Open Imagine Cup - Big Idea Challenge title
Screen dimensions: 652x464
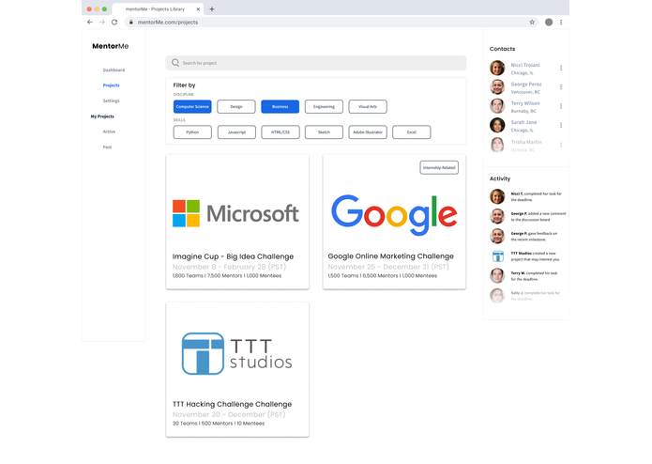(x=233, y=256)
